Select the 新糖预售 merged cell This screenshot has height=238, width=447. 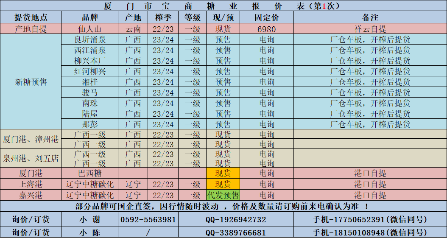click(x=31, y=82)
